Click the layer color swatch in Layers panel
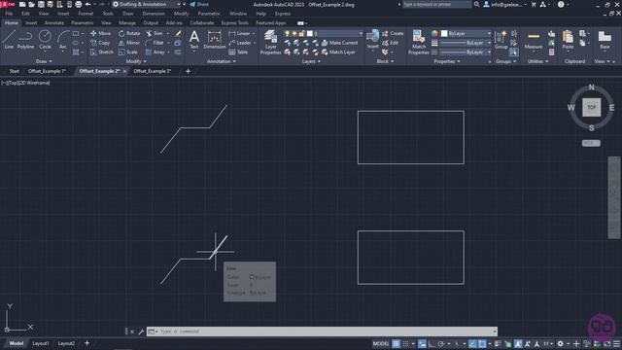The height and width of the screenshot is (350, 622). point(309,34)
